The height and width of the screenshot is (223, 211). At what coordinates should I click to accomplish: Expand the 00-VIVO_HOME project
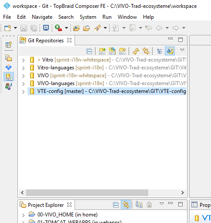23,215
